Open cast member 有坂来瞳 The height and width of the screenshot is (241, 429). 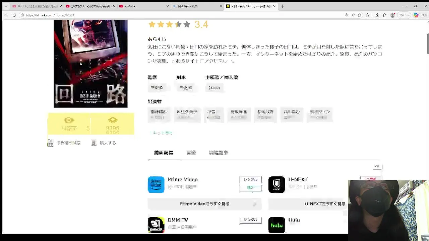(x=239, y=114)
